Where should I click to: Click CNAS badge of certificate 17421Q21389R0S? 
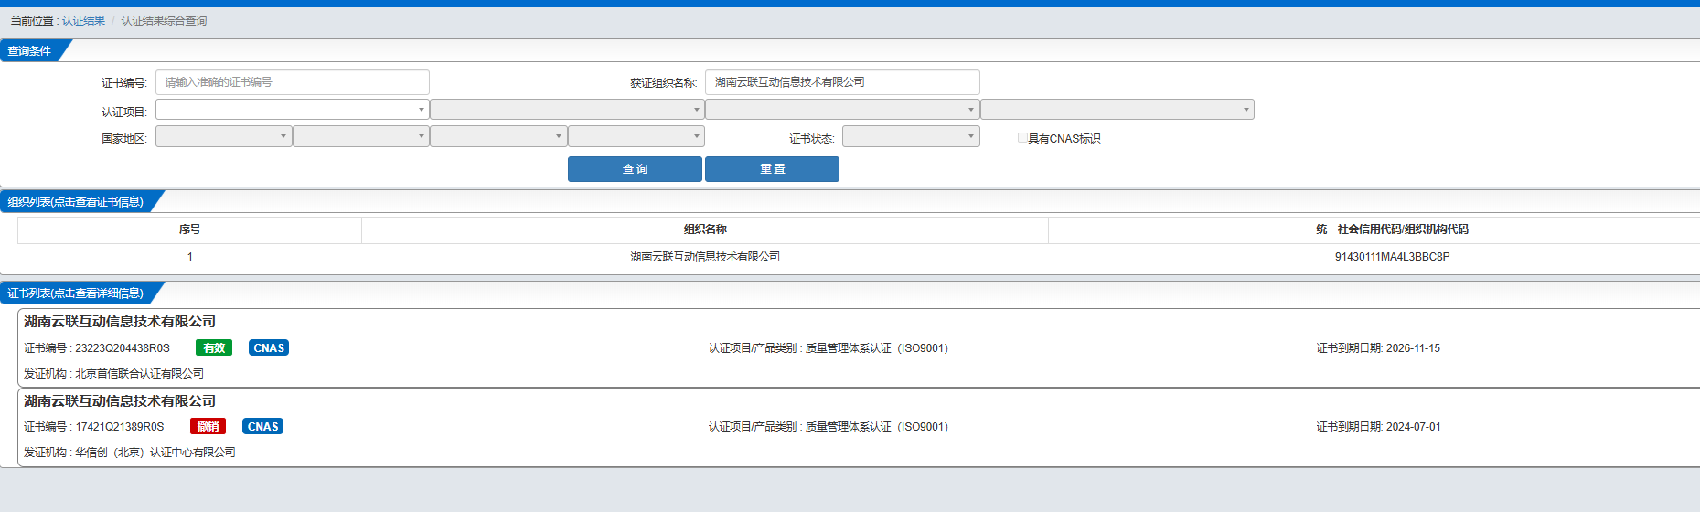[263, 426]
